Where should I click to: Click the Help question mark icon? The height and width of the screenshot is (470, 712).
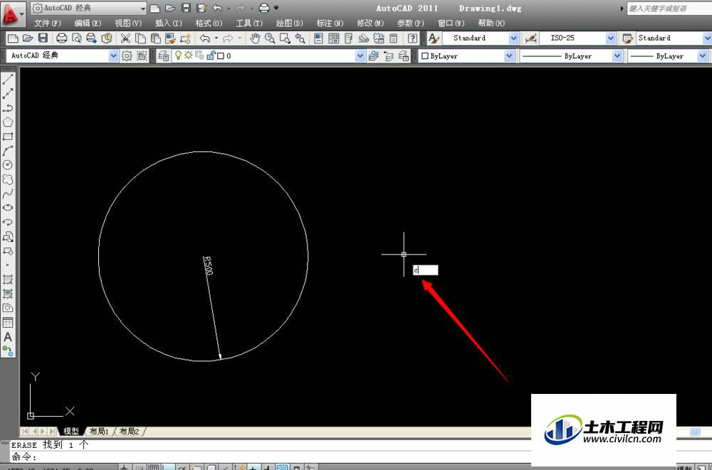[x=412, y=38]
